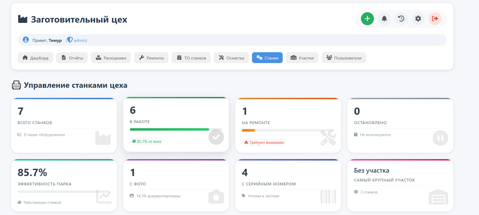
Task: Click the Требуют внимания warning label
Action: 264,142
